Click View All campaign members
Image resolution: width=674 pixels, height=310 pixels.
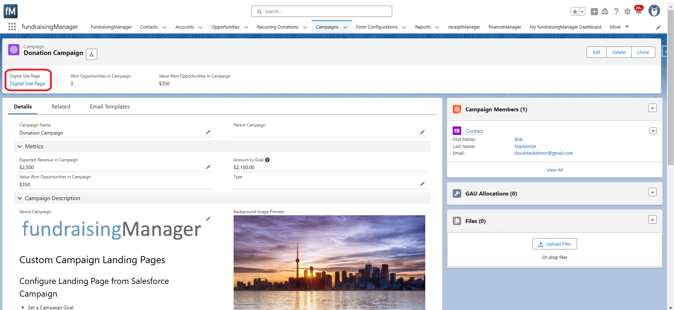[x=555, y=170]
